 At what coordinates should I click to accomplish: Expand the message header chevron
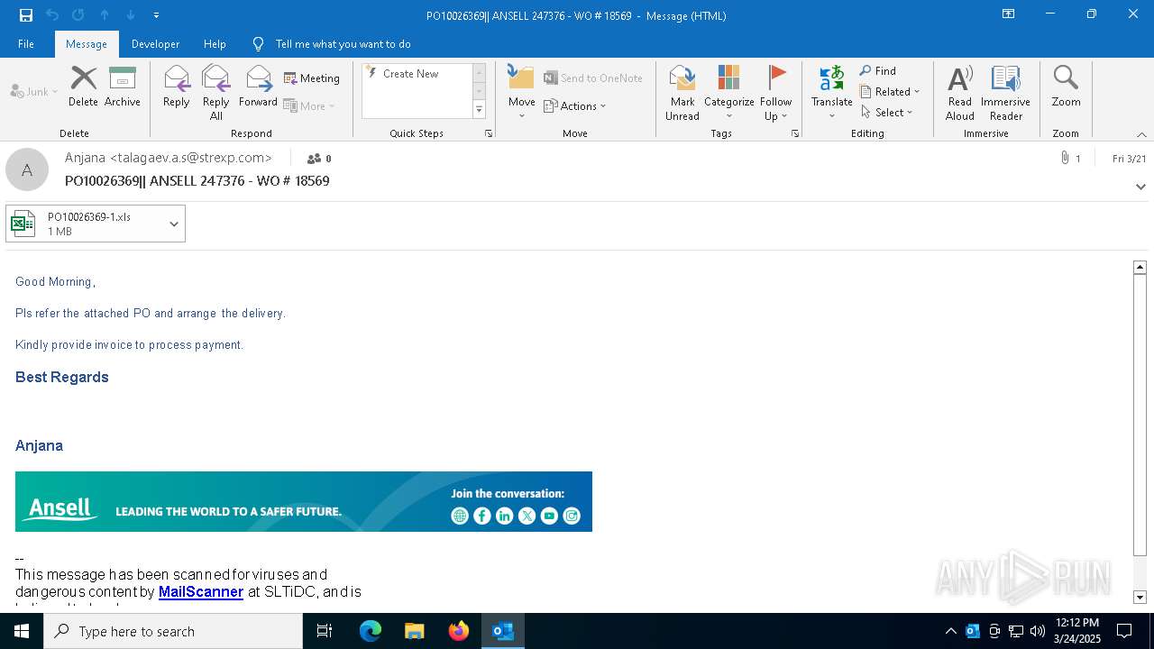(1140, 187)
